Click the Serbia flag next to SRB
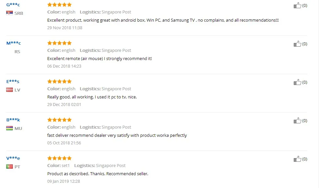 pyautogui.click(x=10, y=13)
